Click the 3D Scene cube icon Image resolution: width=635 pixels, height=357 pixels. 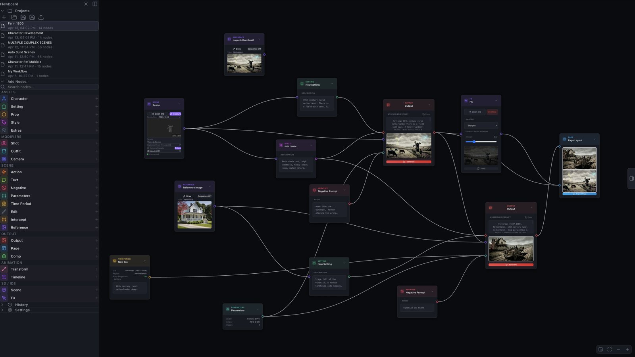click(4, 290)
